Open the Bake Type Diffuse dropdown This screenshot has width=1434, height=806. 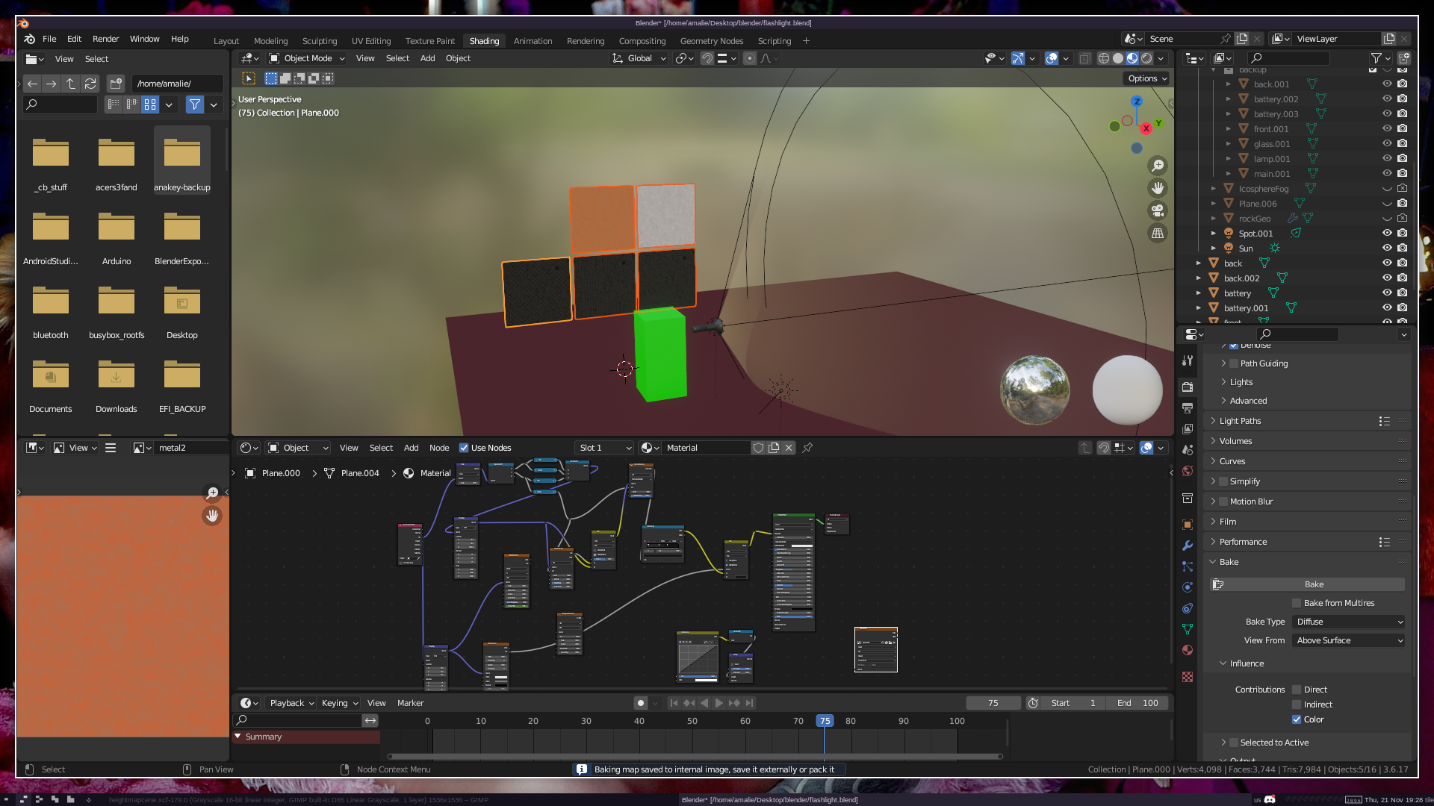(x=1349, y=622)
